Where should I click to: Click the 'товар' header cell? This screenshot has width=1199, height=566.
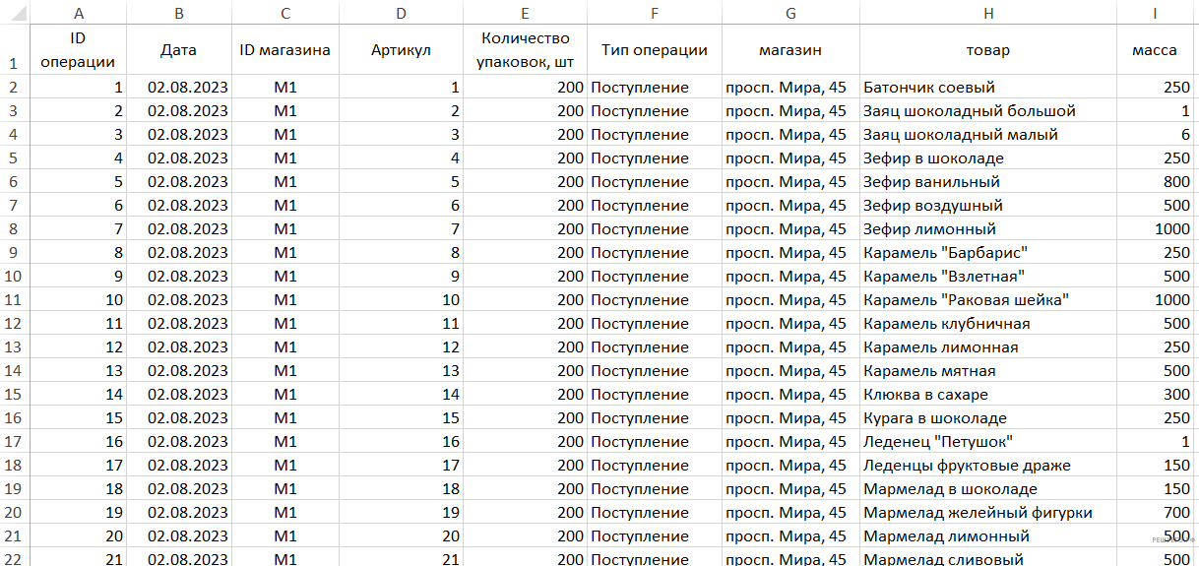(x=987, y=50)
